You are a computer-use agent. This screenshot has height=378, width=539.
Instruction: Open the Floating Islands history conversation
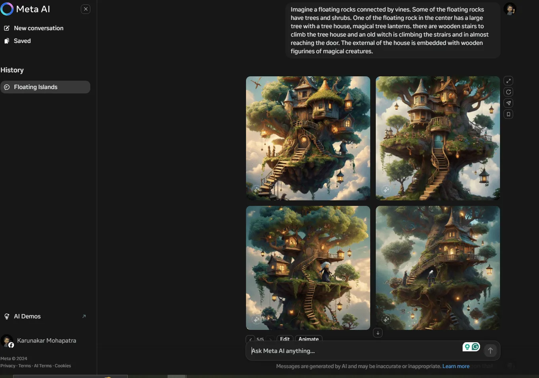45,87
